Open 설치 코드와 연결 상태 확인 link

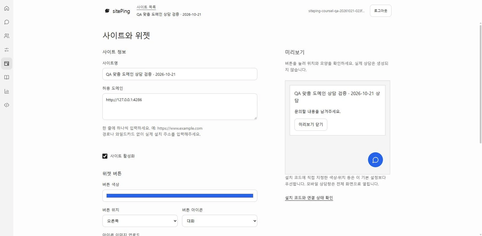coord(309,198)
